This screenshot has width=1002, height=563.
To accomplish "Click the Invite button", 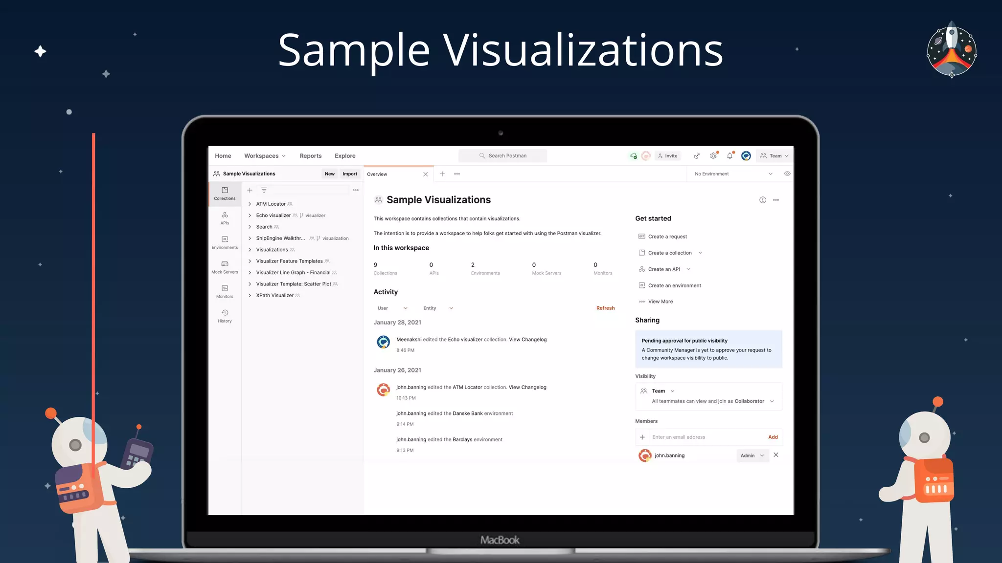I will pyautogui.click(x=668, y=156).
